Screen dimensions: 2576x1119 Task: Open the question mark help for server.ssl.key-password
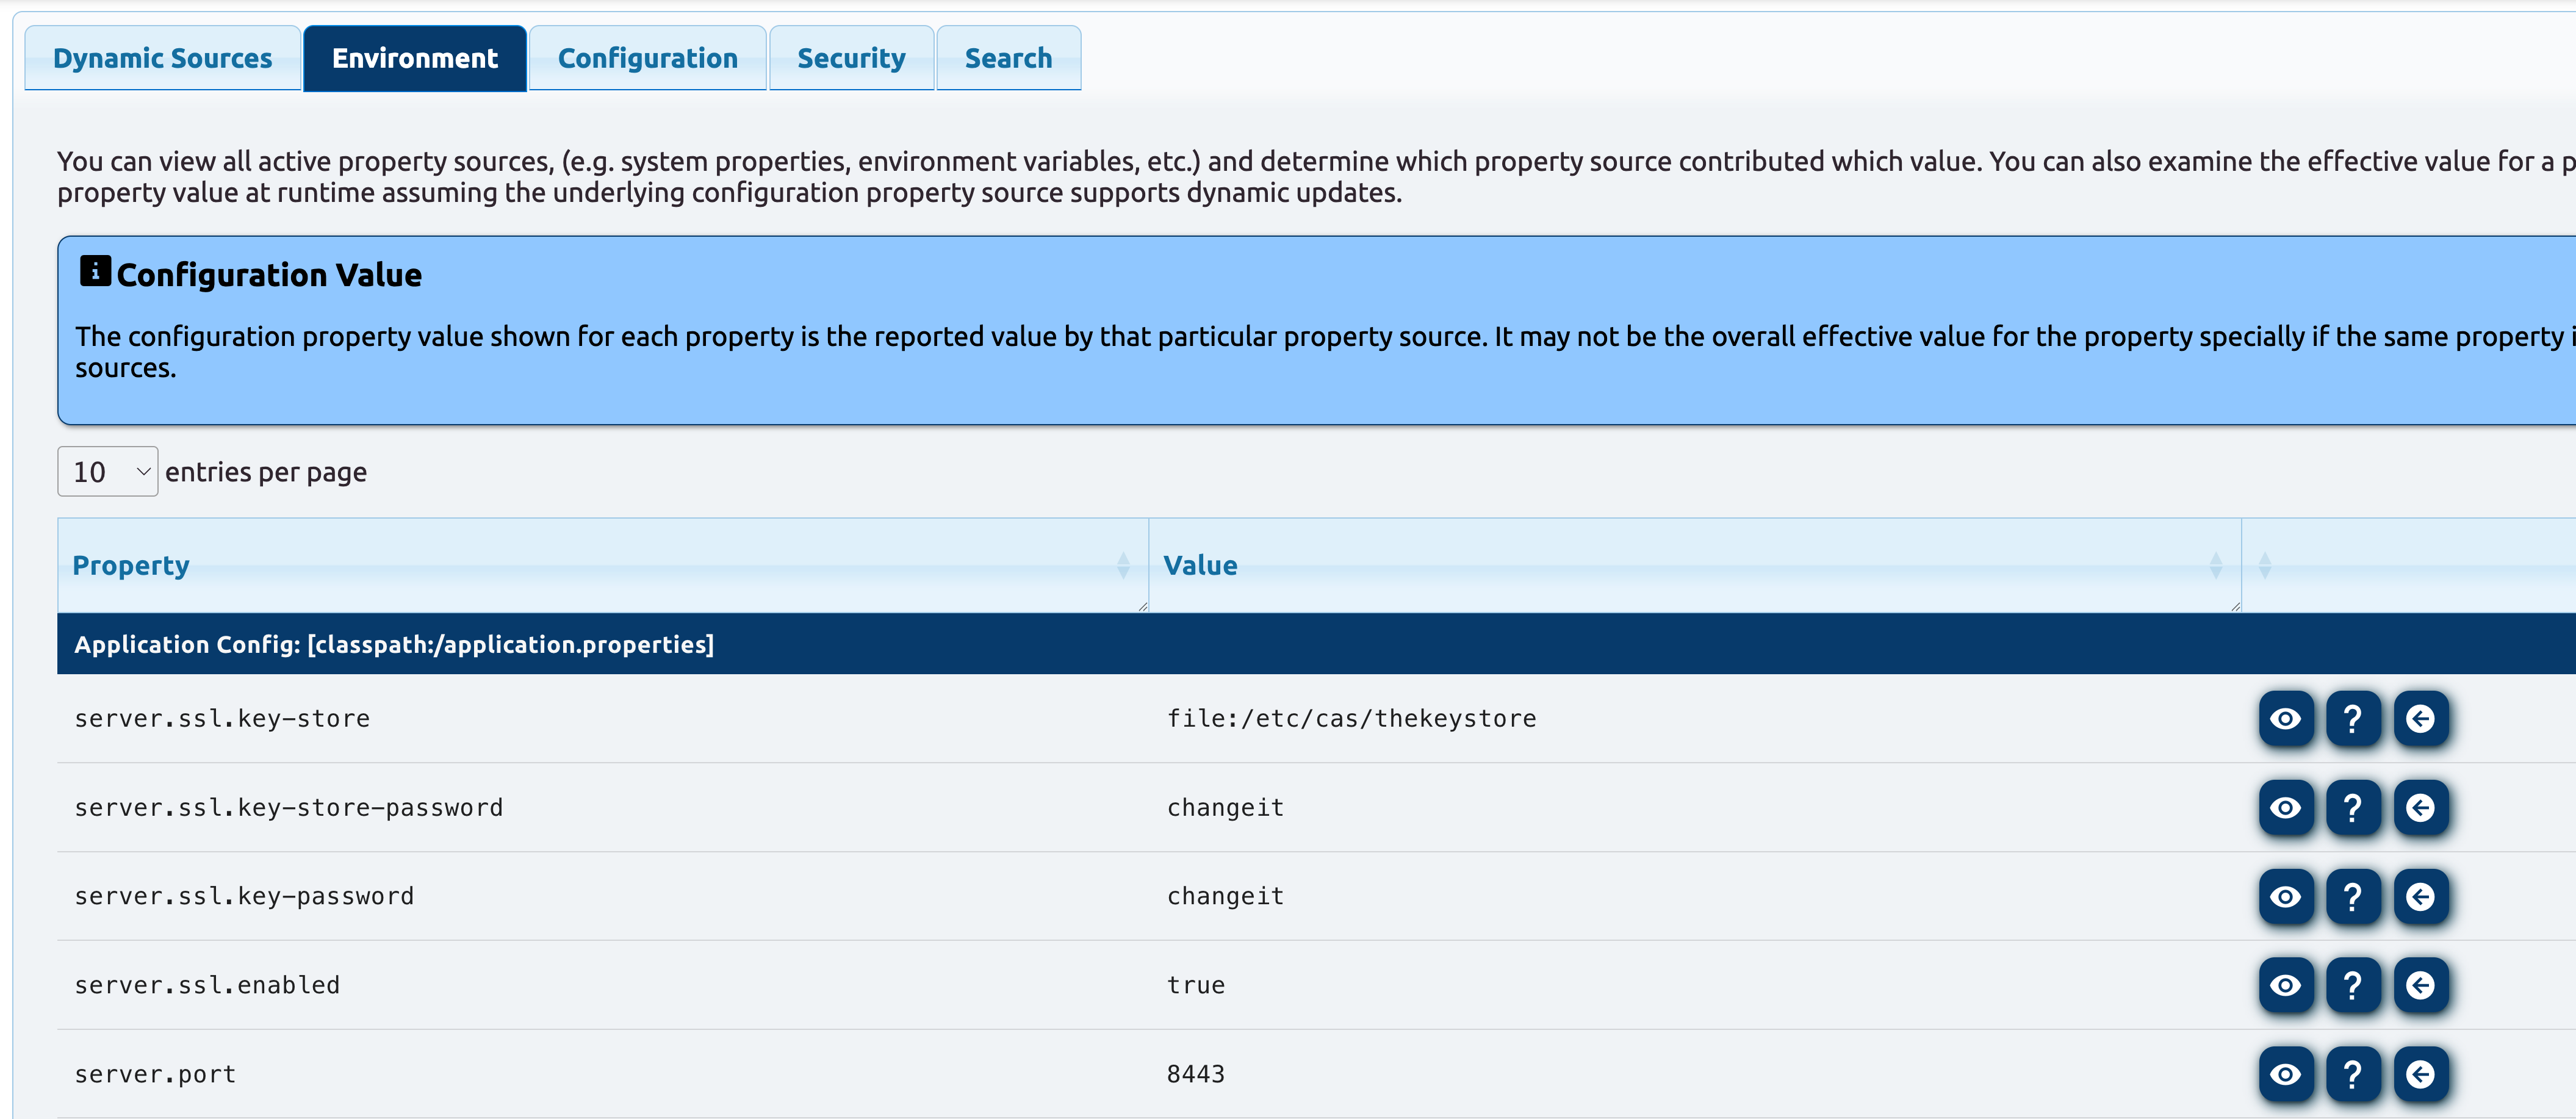coord(2353,896)
